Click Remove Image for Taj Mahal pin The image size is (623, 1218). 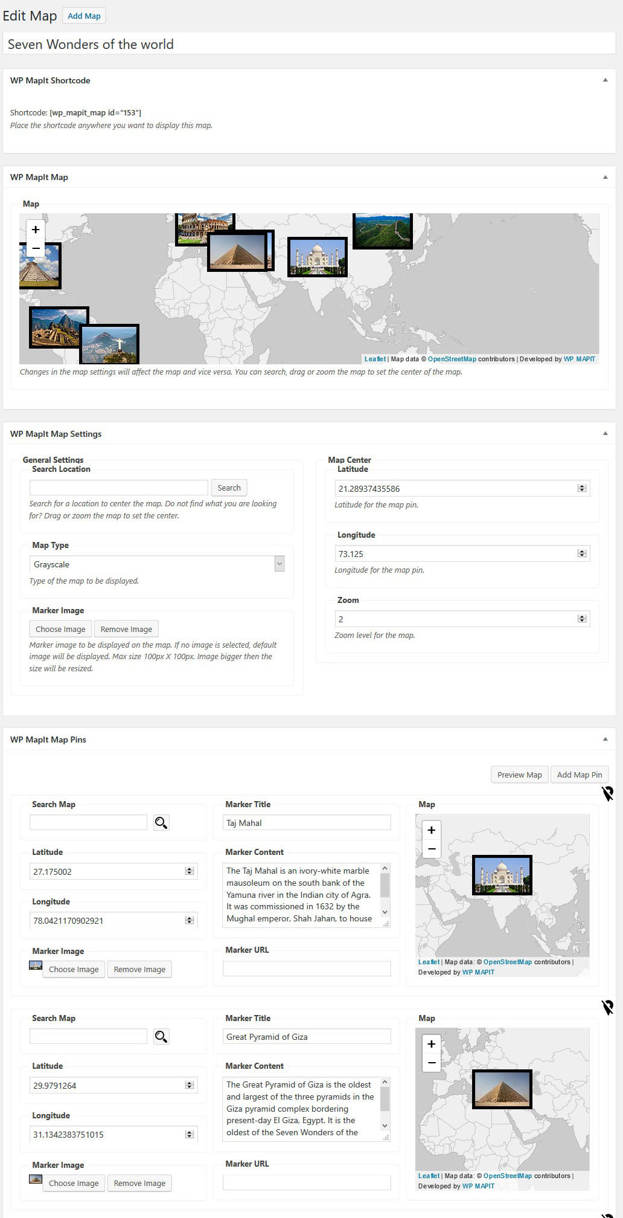(x=139, y=969)
